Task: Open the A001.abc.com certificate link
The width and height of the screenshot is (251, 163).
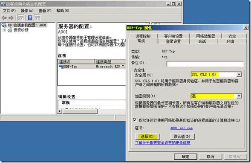Action: point(182,128)
